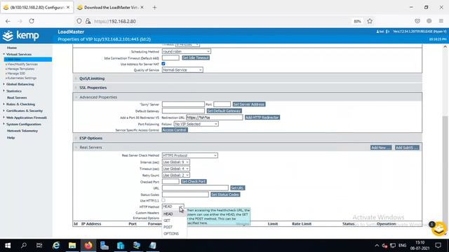Focus the Status Codes input field

pos(185,195)
